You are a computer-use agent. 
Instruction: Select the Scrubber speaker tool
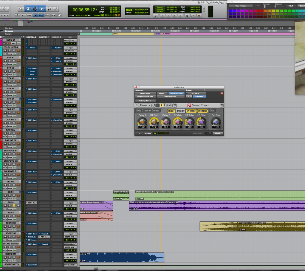point(49,9)
